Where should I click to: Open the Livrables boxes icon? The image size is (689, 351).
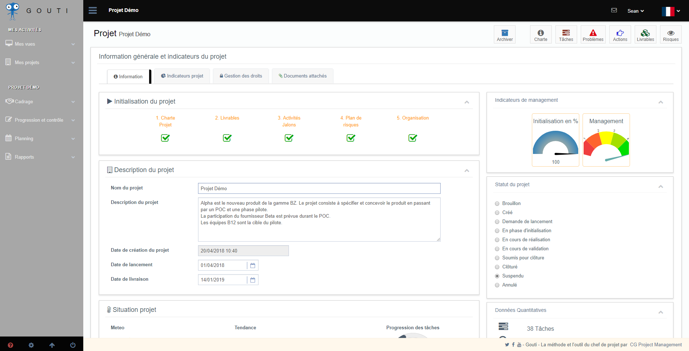click(x=646, y=35)
